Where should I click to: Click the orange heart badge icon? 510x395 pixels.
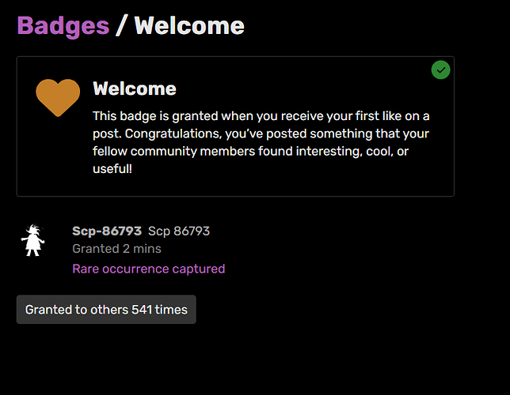coord(58,97)
